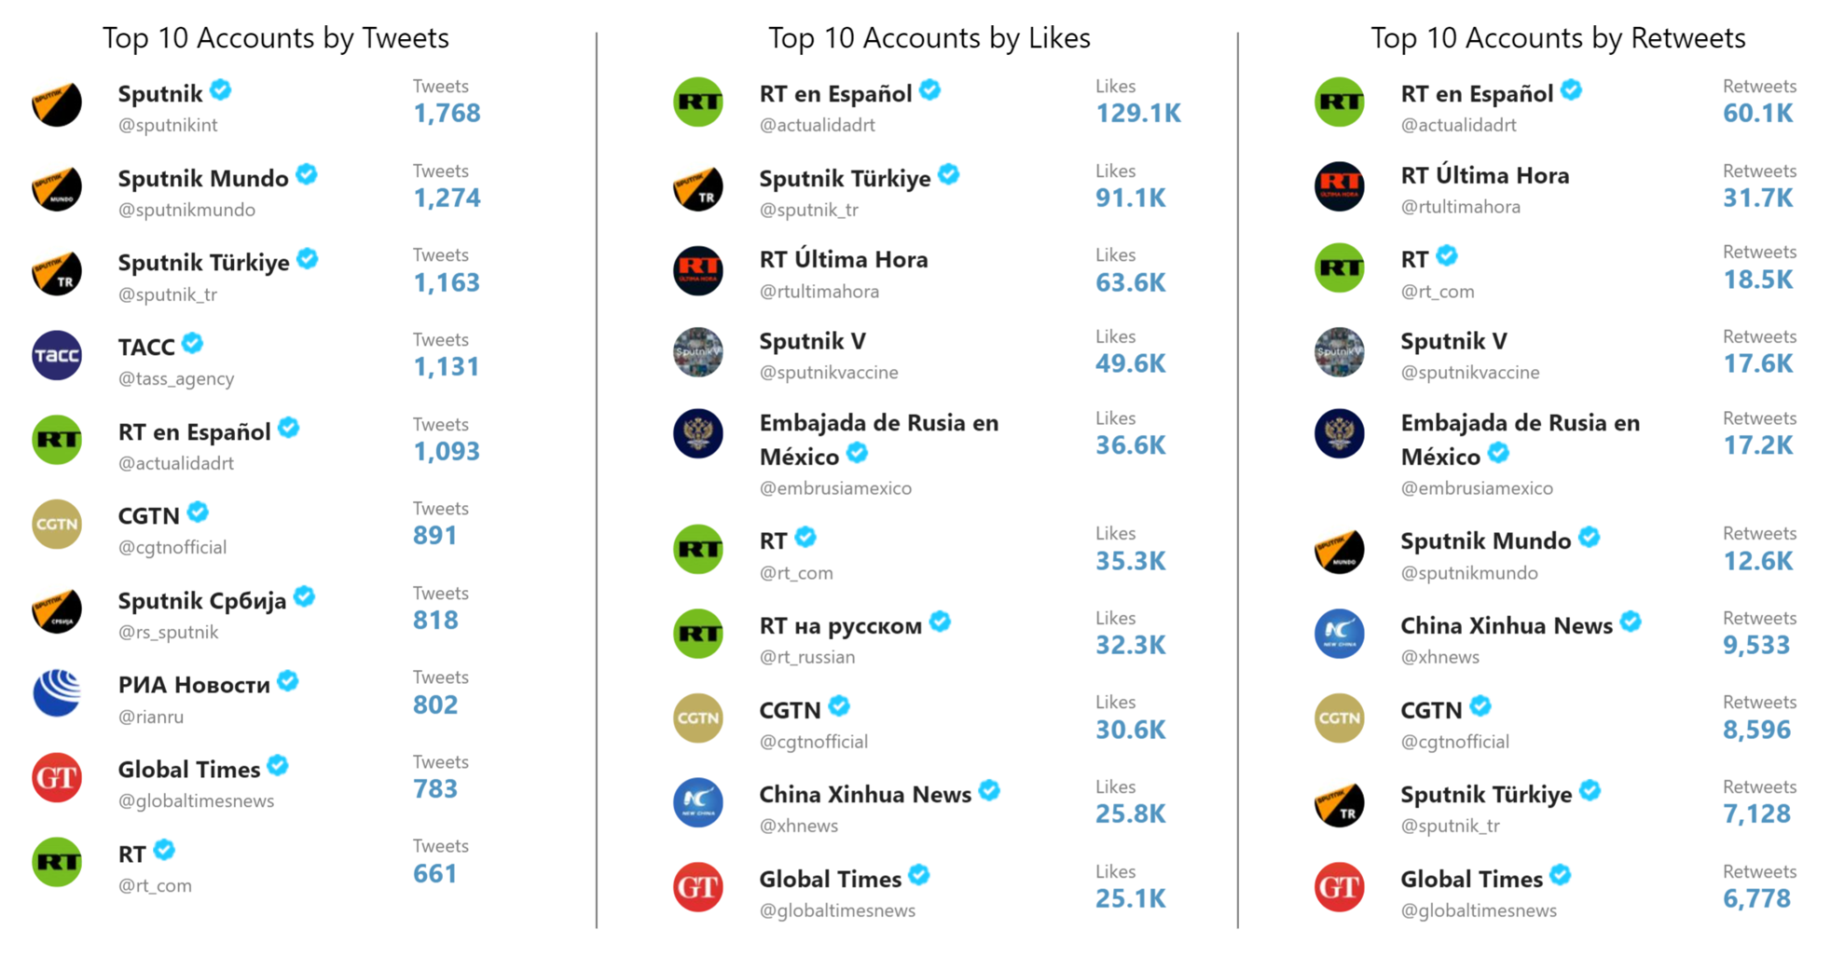1831x957 pixels.
Task: Click the Top 10 Accounts by Likes heading
Action: coord(929,38)
